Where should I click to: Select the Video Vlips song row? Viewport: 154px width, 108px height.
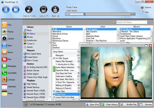66,91
